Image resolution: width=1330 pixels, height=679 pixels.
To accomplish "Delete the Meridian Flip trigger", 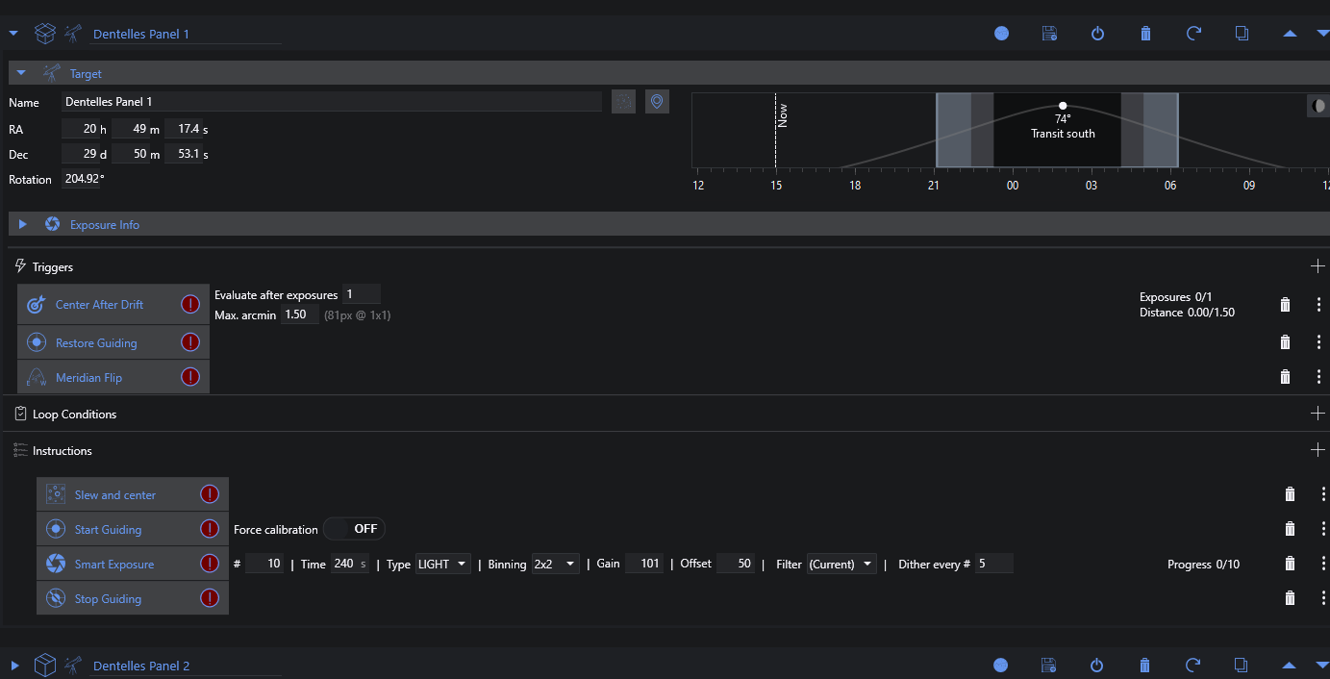I will (1285, 377).
